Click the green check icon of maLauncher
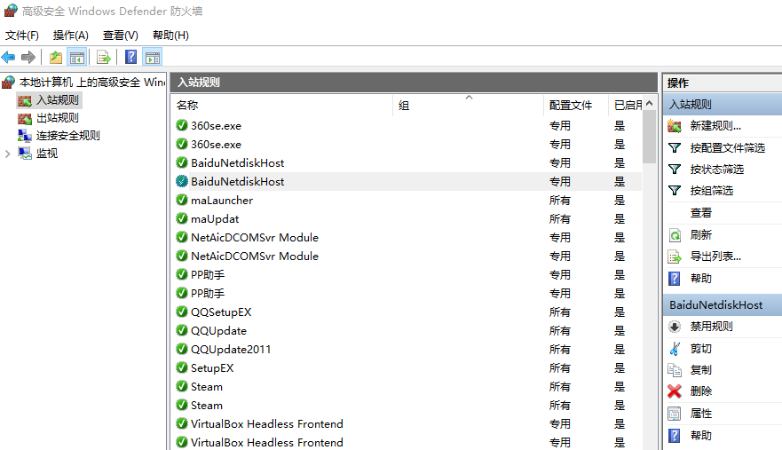The height and width of the screenshot is (450, 782). point(182,200)
